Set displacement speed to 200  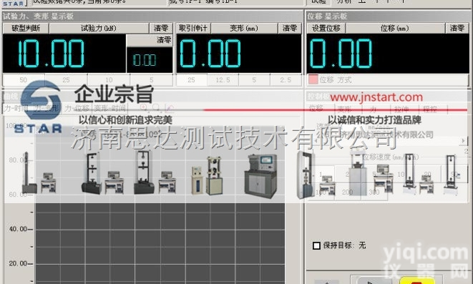(x=348, y=192)
